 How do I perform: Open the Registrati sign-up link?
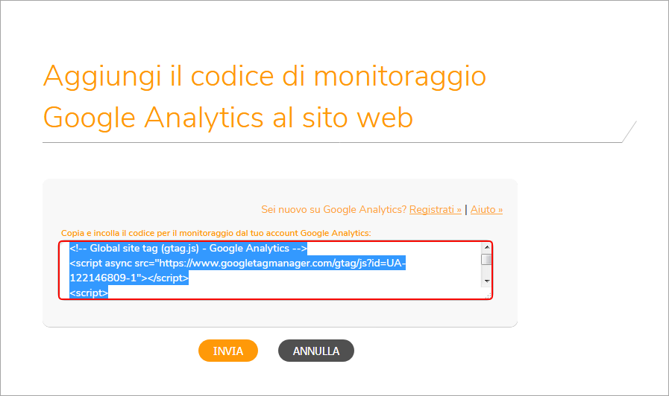pos(436,209)
